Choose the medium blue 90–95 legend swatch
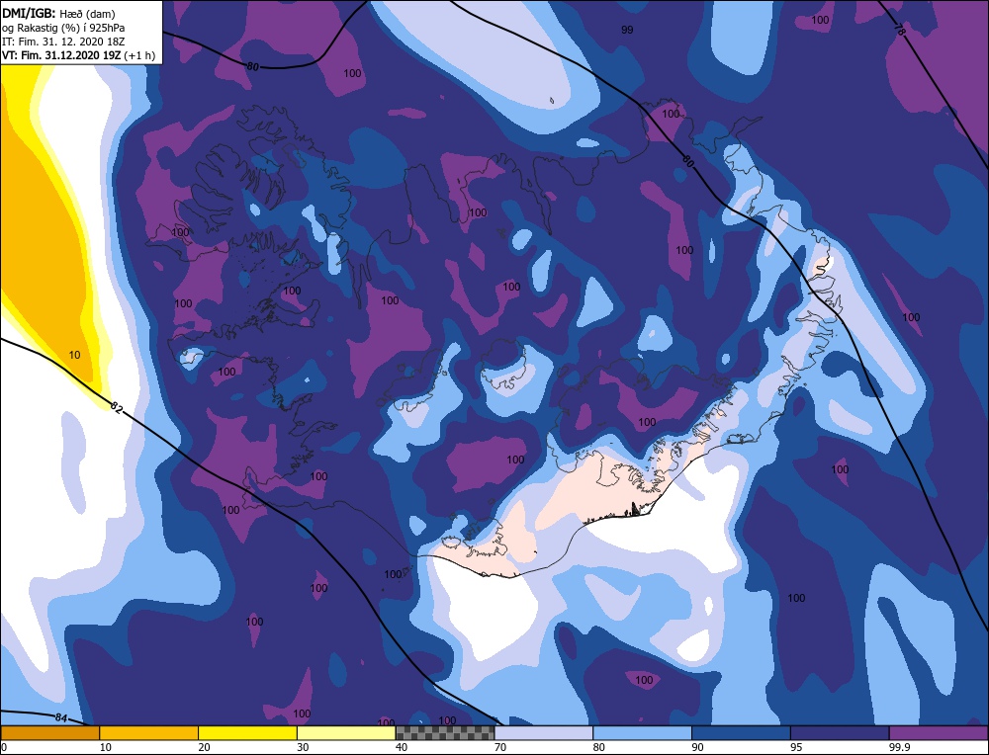This screenshot has width=989, height=755. pos(741,732)
